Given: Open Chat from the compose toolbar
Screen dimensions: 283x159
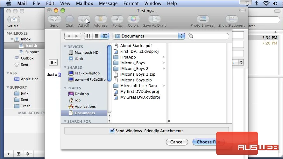Looking at the screenshot, I should tap(69, 19).
